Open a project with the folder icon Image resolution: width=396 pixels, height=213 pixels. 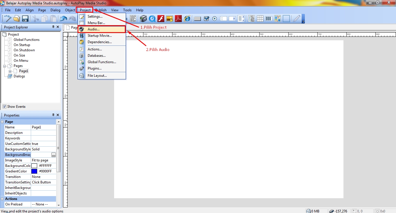pos(17,19)
